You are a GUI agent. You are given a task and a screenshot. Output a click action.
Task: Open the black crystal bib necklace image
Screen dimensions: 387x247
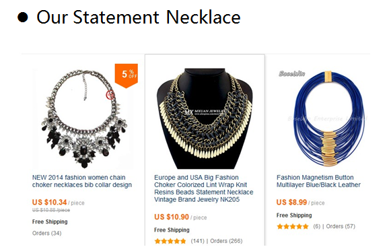[x=83, y=118]
